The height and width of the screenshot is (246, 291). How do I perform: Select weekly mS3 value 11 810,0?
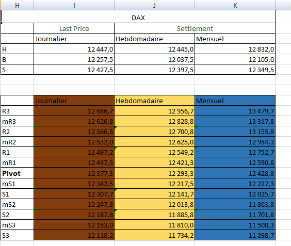[x=154, y=225]
